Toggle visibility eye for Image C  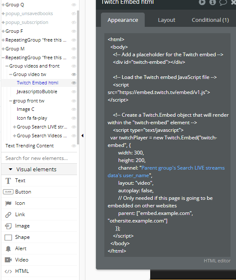point(74,109)
